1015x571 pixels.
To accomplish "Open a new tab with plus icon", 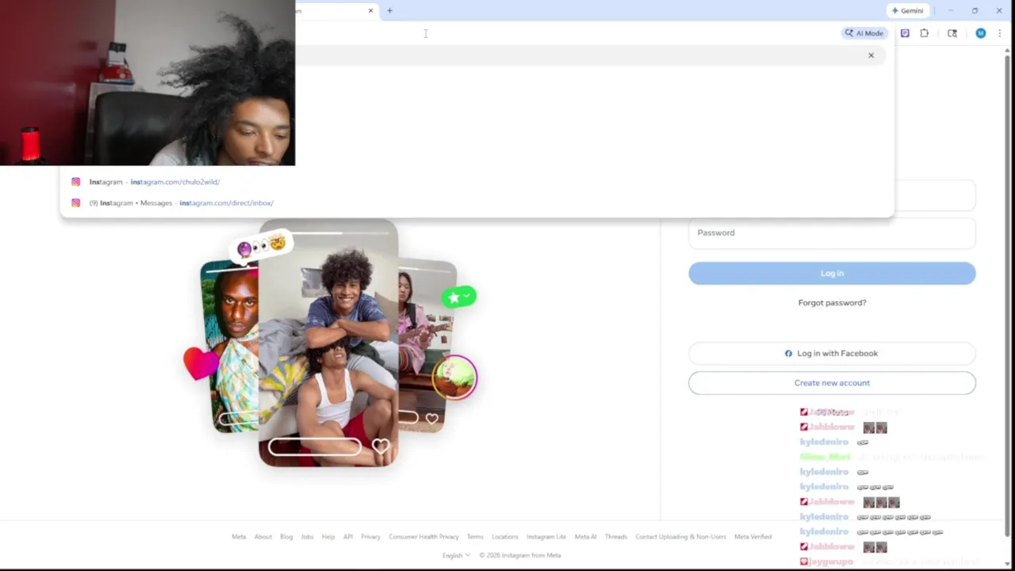I will tap(389, 10).
